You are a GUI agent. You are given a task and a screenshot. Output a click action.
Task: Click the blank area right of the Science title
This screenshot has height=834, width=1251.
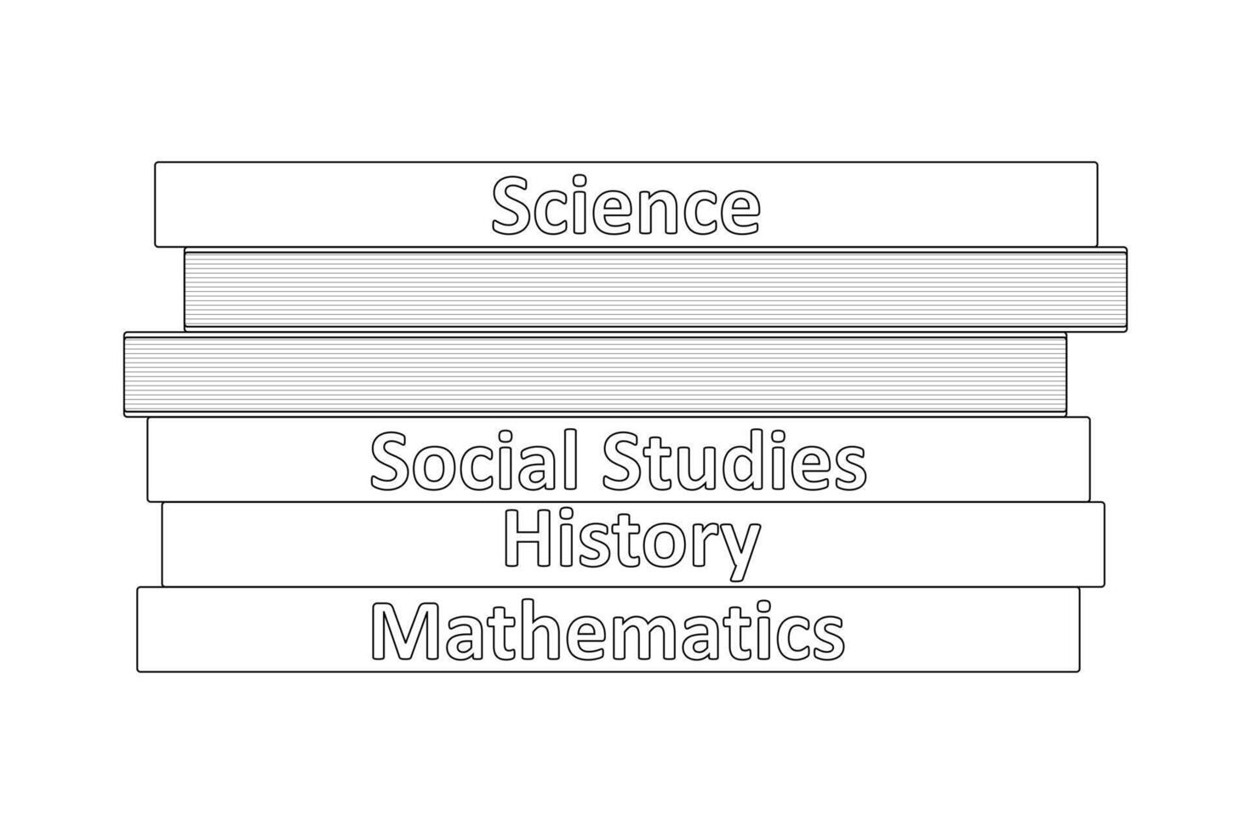point(928,205)
